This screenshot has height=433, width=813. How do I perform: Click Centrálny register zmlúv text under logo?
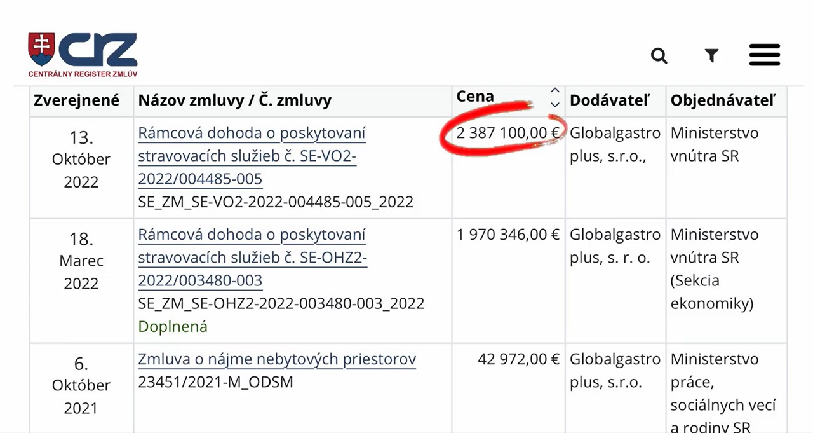click(83, 74)
